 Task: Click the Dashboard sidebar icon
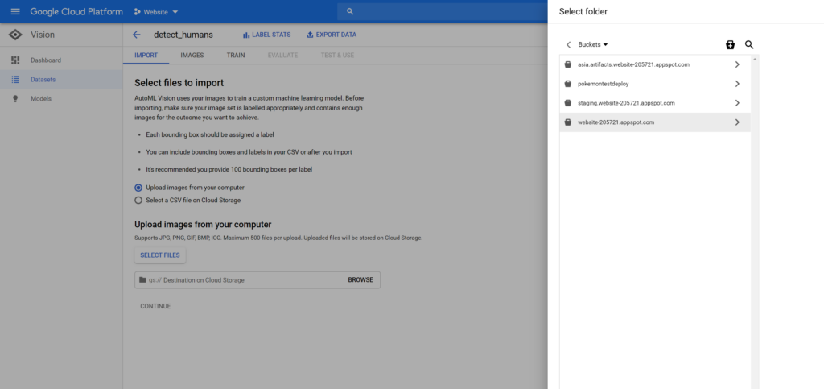tap(15, 60)
